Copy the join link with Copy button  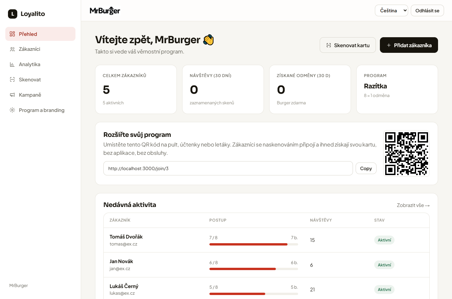[366, 168]
